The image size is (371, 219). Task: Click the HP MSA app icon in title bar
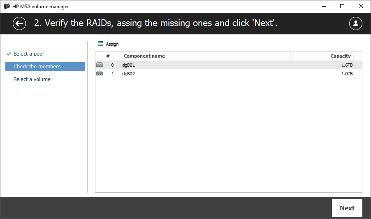[7, 6]
